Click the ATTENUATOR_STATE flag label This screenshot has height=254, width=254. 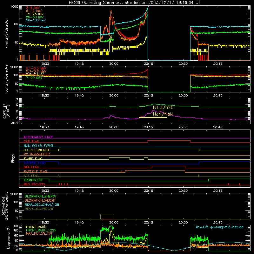click(38, 137)
